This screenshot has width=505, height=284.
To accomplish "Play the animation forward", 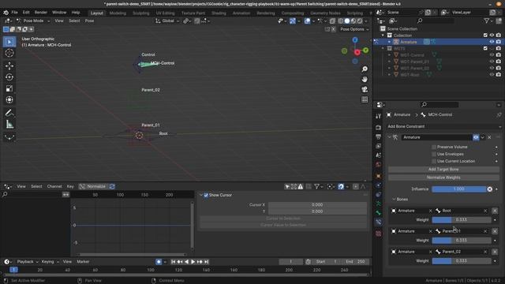I will pyautogui.click(x=193, y=262).
